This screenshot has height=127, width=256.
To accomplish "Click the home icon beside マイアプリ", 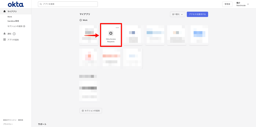I will (4, 11).
